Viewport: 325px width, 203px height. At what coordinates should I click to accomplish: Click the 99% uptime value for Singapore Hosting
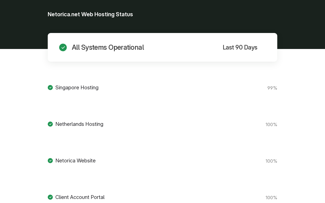272,88
